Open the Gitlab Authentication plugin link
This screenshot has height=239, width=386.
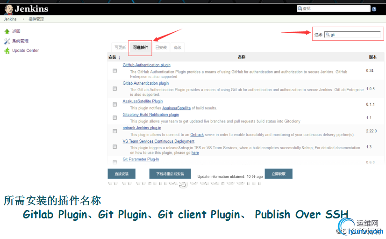coord(146,83)
